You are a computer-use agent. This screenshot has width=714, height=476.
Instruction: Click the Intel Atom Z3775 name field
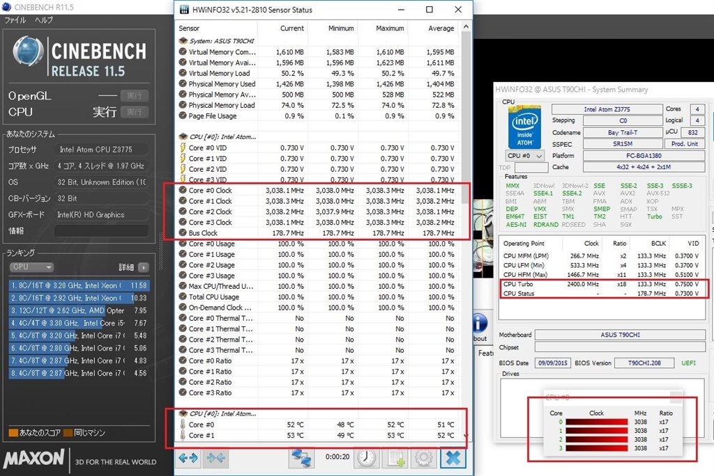pyautogui.click(x=607, y=109)
